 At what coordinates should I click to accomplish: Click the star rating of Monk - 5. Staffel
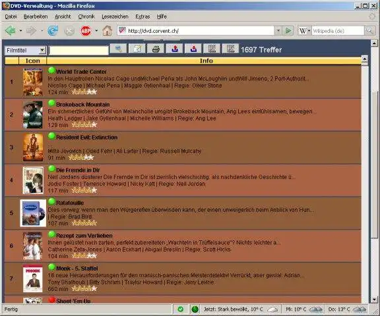pyautogui.click(x=84, y=288)
